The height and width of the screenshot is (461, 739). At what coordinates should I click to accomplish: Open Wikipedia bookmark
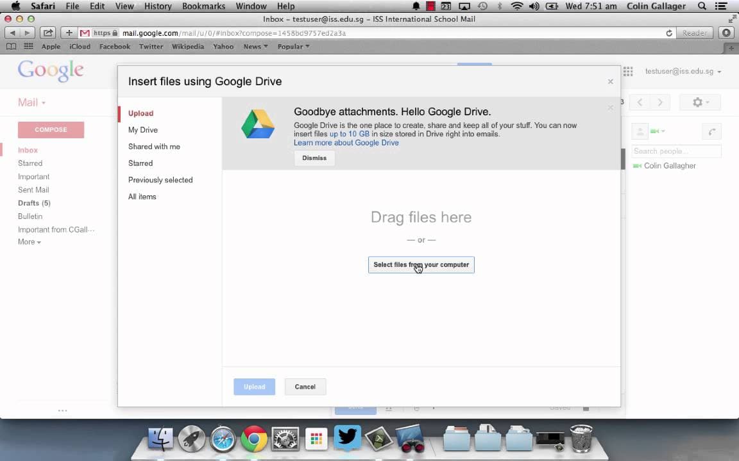187,47
